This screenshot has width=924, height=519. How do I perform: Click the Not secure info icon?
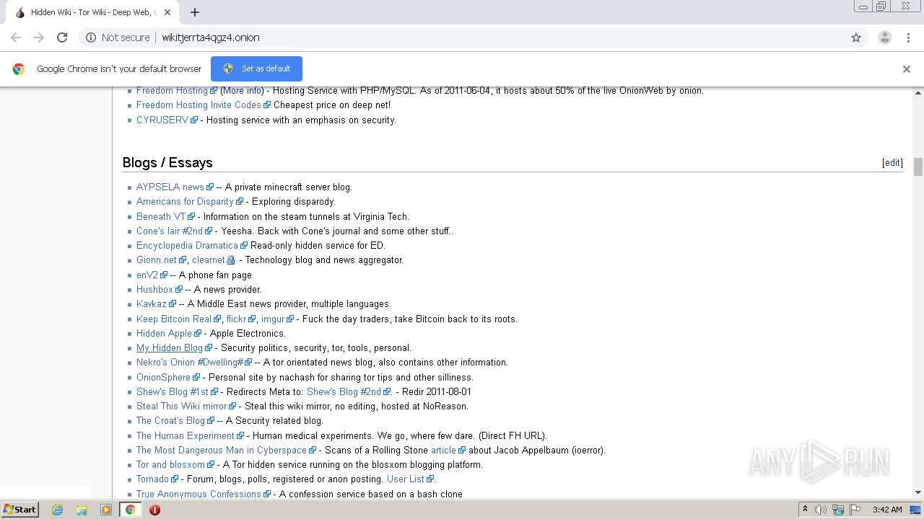[91, 37]
